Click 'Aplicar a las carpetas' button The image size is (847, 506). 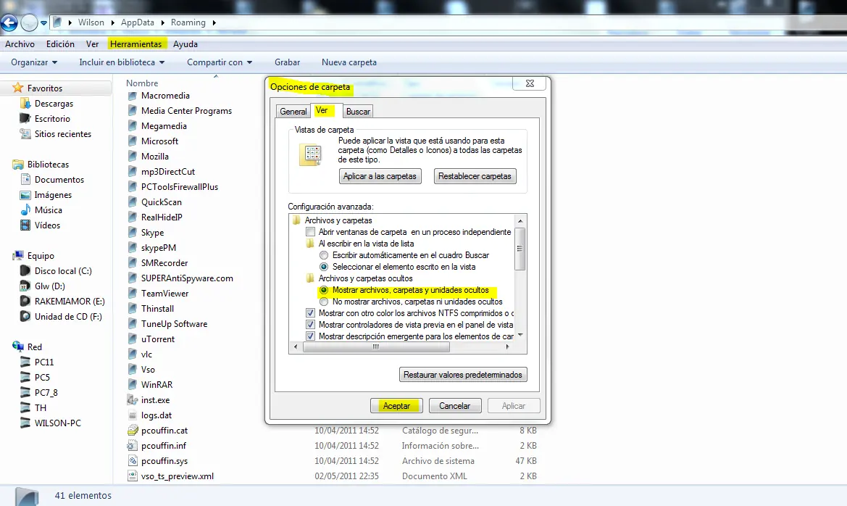click(380, 176)
